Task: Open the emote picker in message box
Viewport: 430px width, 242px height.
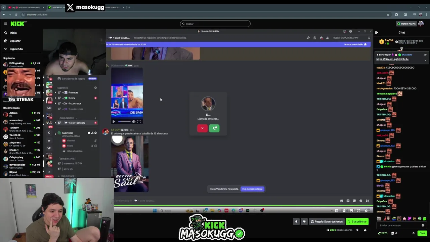Action: [423, 226]
